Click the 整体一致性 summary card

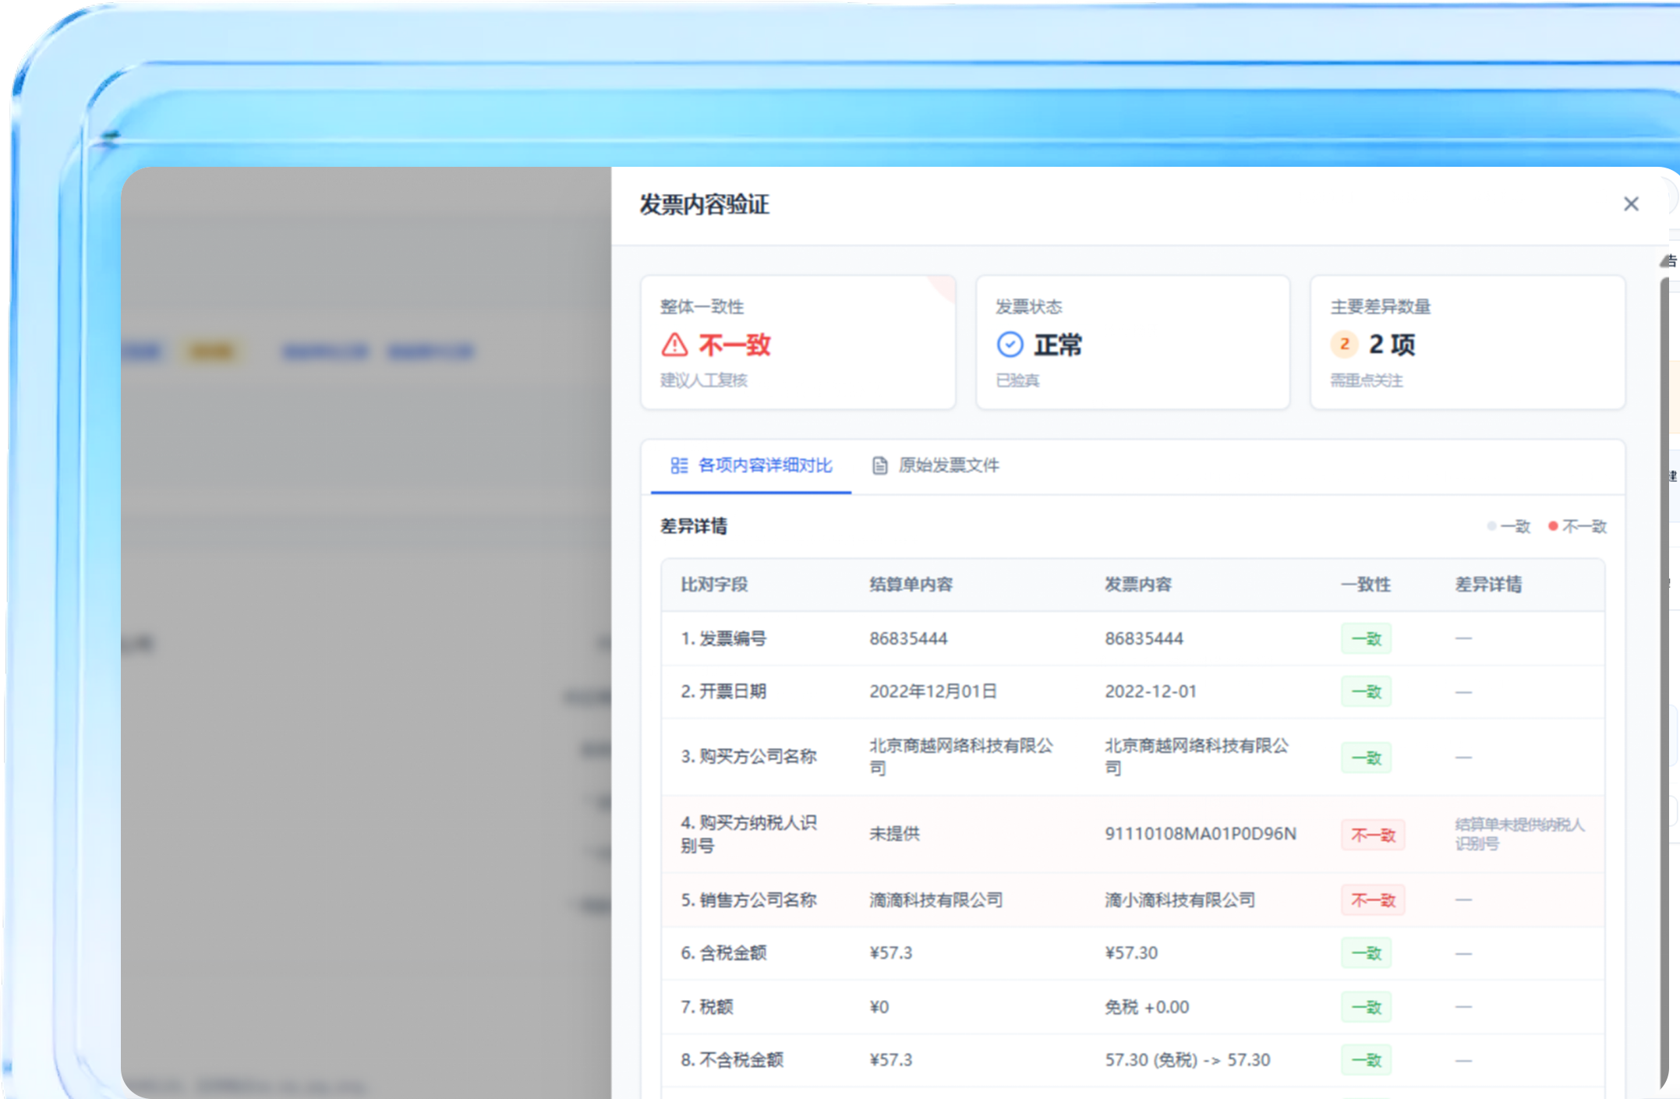(798, 342)
